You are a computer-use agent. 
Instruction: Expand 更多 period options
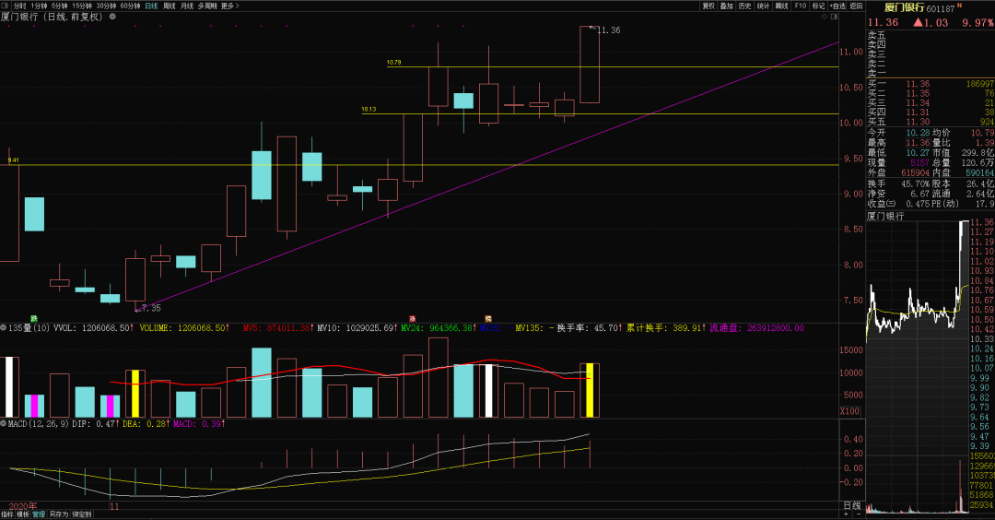coord(229,6)
